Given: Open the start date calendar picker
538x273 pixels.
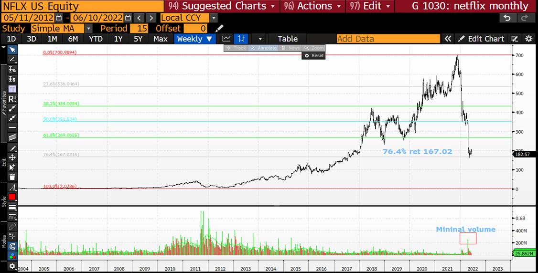Looking at the screenshot, I should (59, 18).
